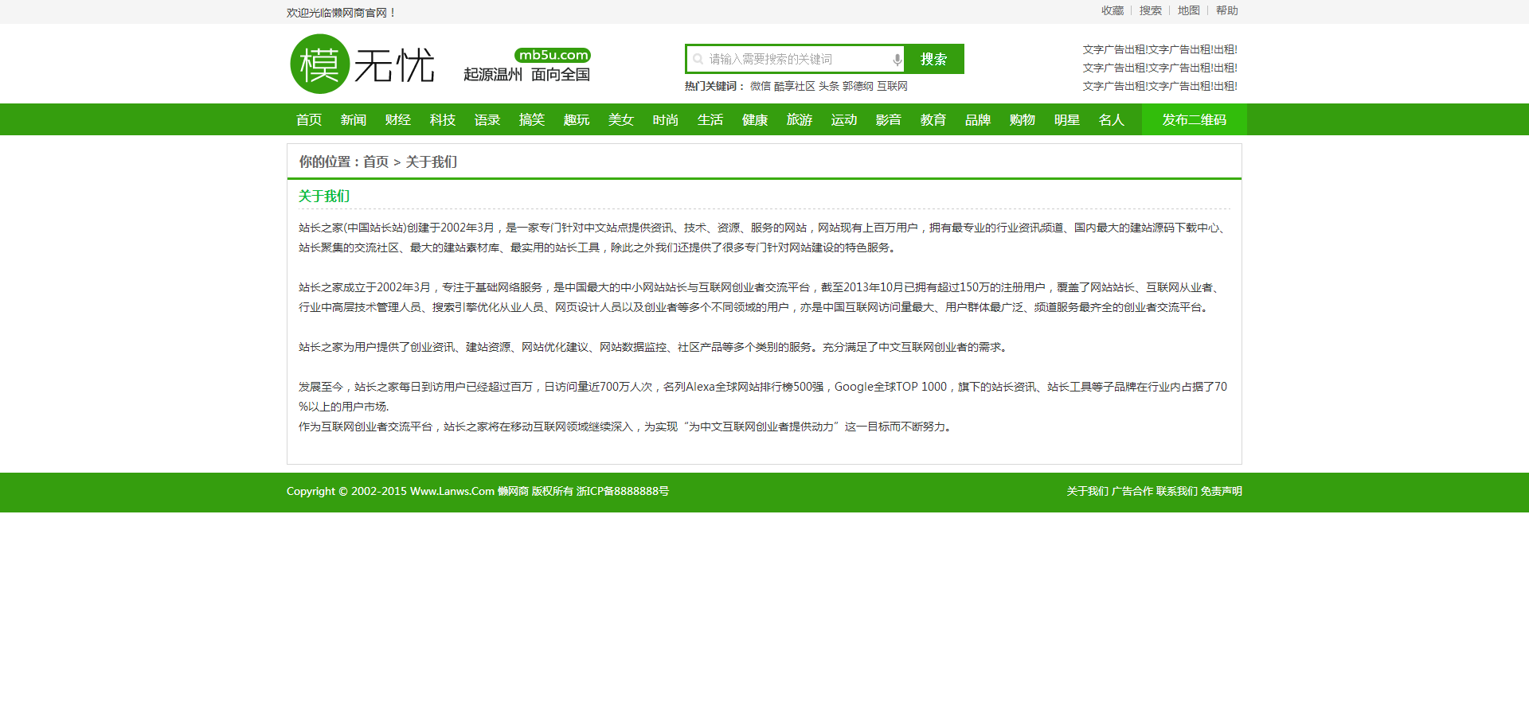Click the microphone icon in search box
The image size is (1529, 709).
click(x=897, y=60)
